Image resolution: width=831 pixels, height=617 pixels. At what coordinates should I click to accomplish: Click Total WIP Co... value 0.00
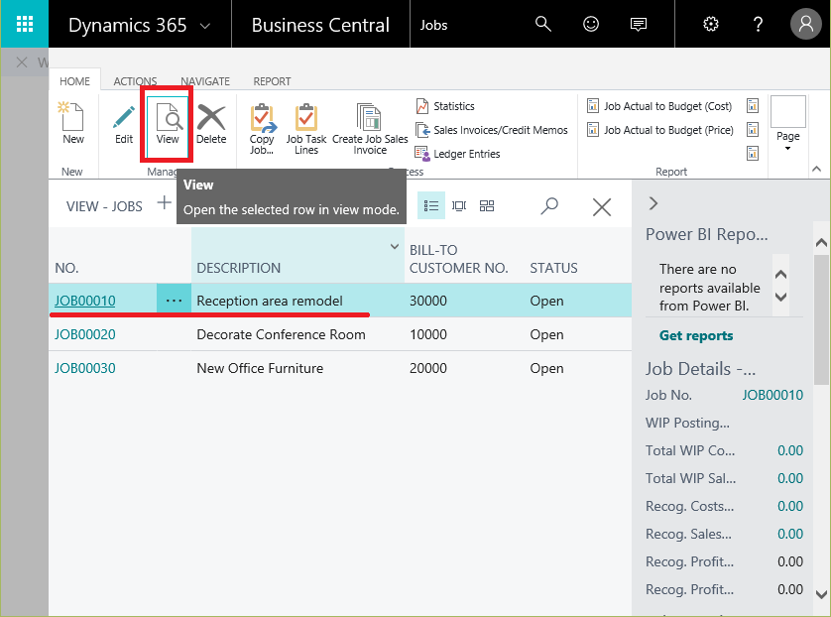789,450
